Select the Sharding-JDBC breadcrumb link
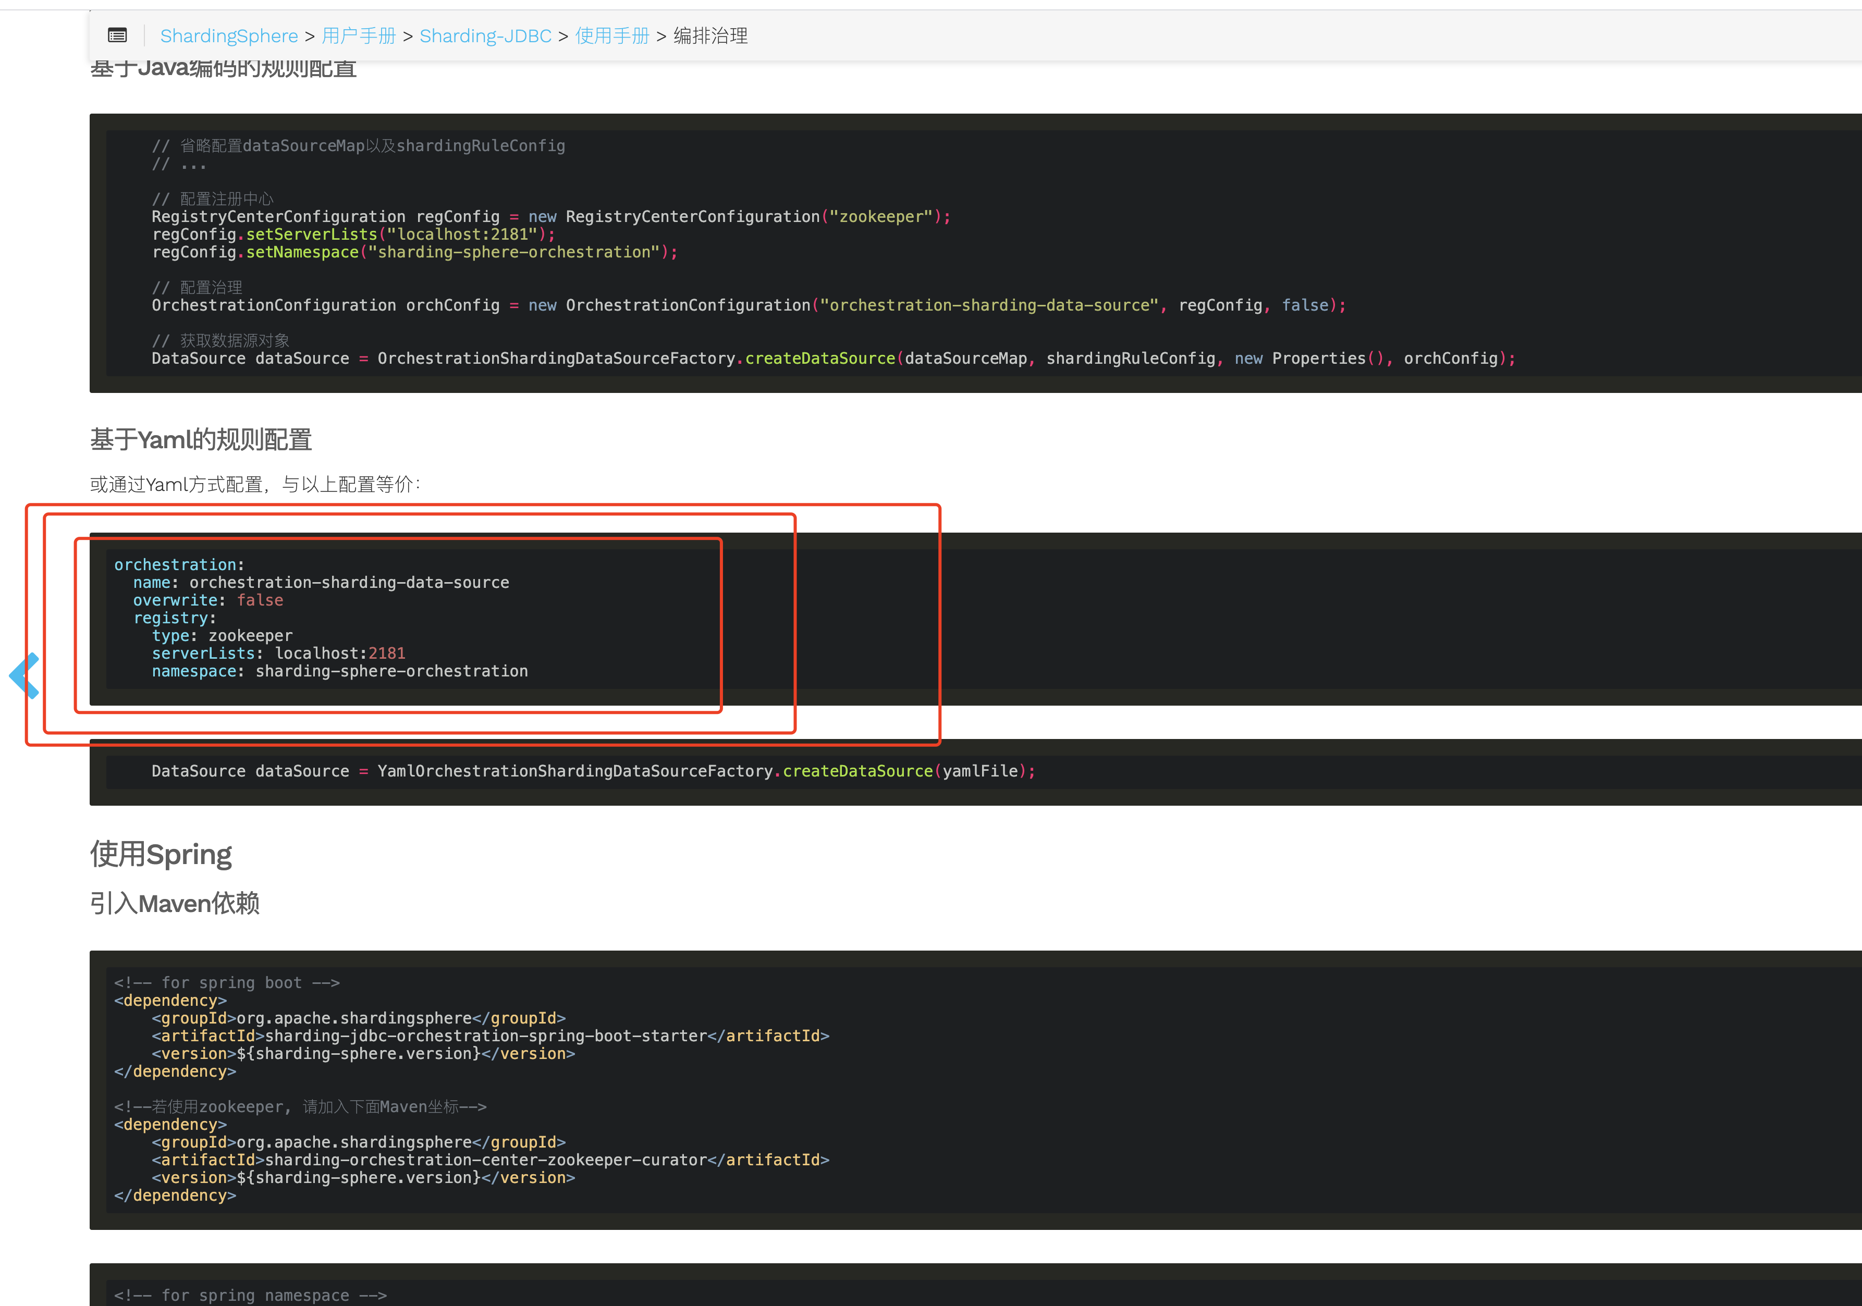This screenshot has width=1862, height=1306. (x=485, y=35)
